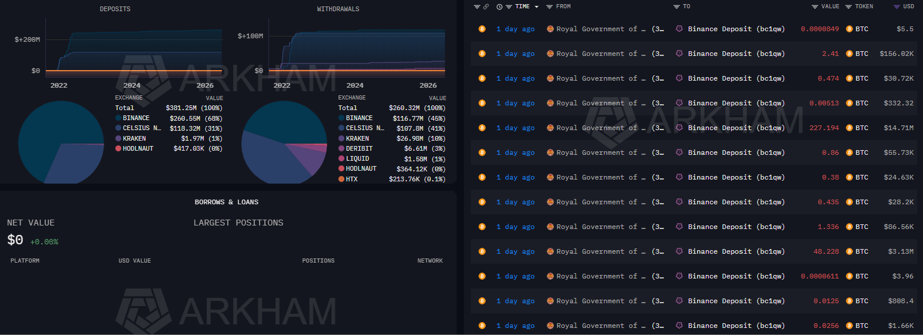The width and height of the screenshot is (923, 335).
Task: Click the Deposits pie chart
Action: (61, 142)
